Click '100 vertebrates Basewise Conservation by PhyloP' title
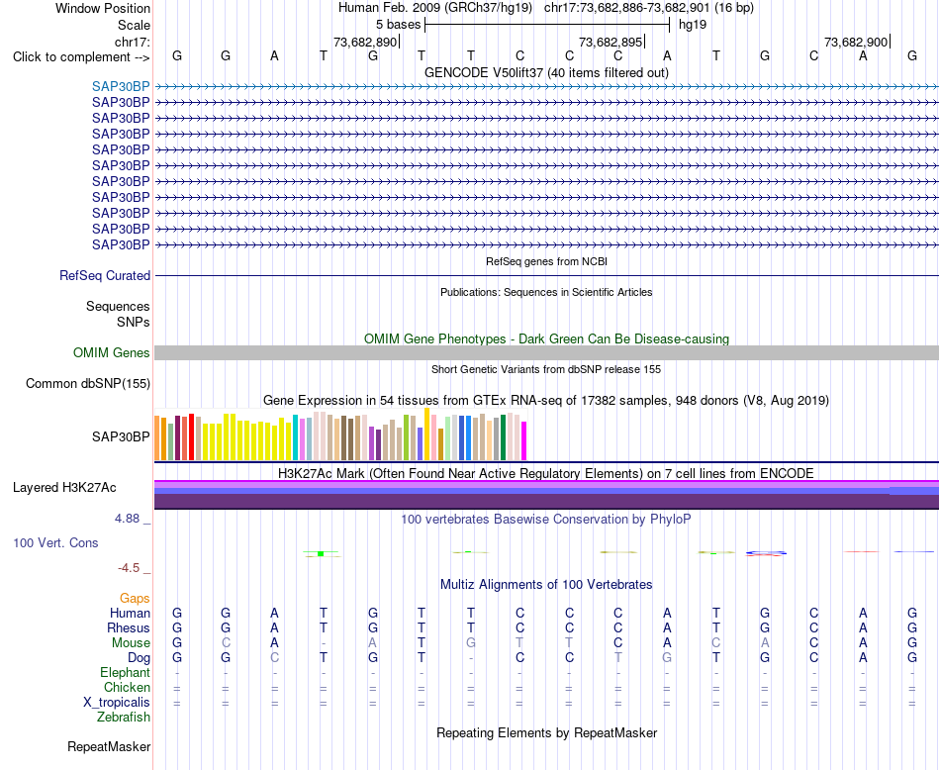 pos(546,520)
